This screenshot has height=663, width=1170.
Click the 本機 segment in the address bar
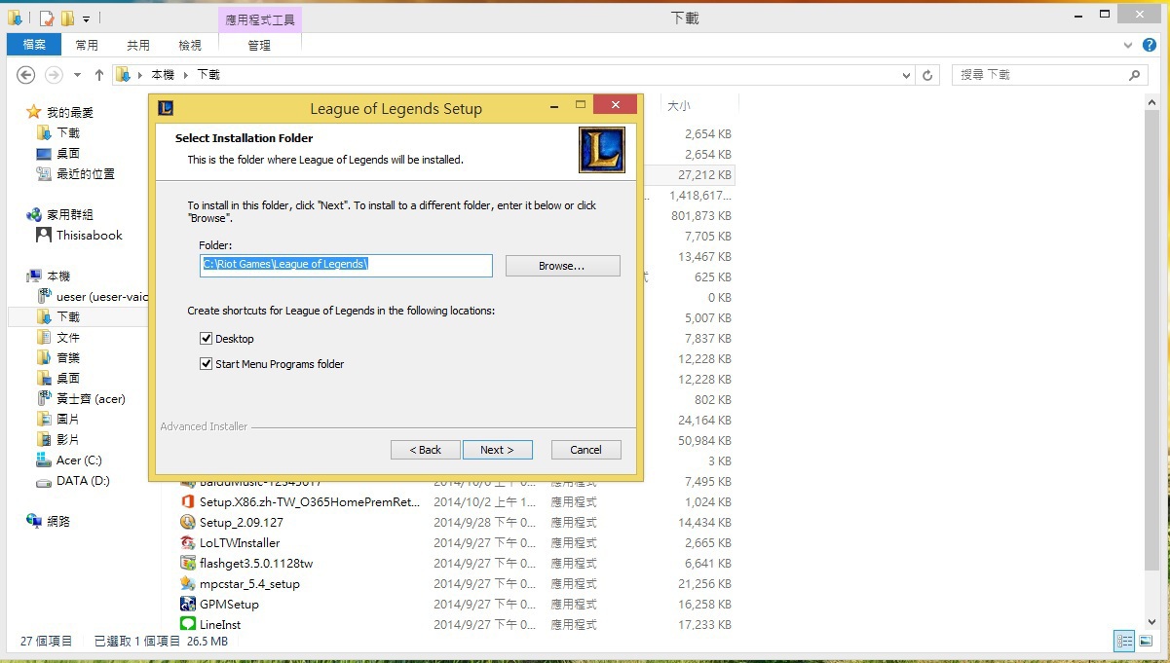pyautogui.click(x=163, y=75)
